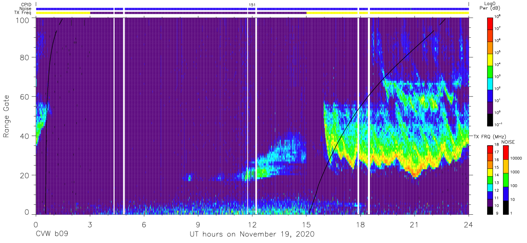The image size is (527, 243).
Task: Pick blue segment of NOISE color bar
Action: point(506,194)
